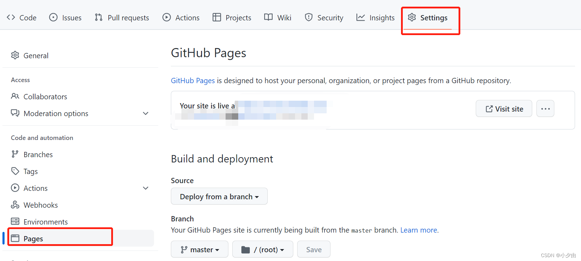
Task: Follow the GitHub Pages link
Action: coord(193,80)
